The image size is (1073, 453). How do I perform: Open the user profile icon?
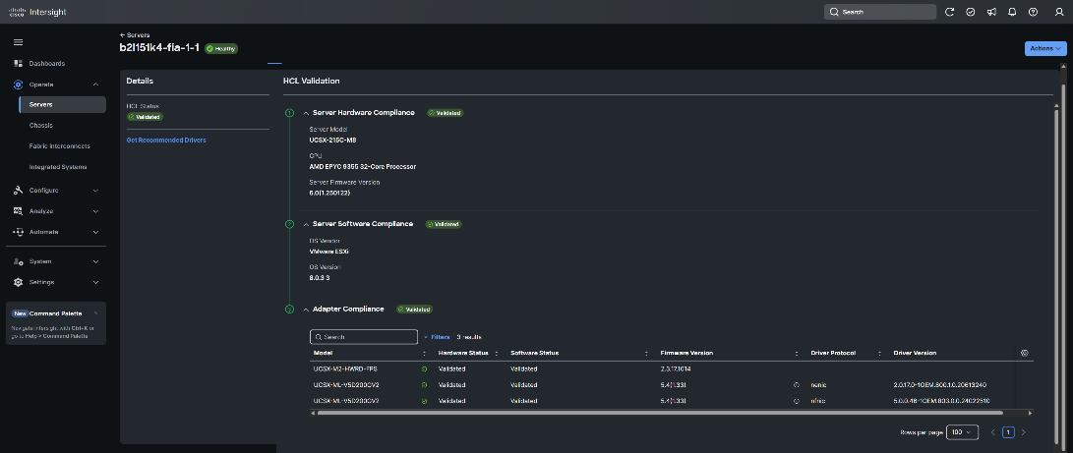1059,12
